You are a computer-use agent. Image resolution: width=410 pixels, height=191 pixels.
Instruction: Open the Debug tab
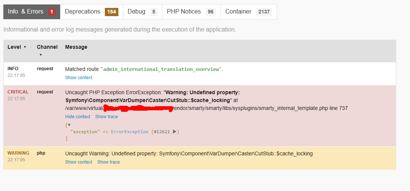142,12
